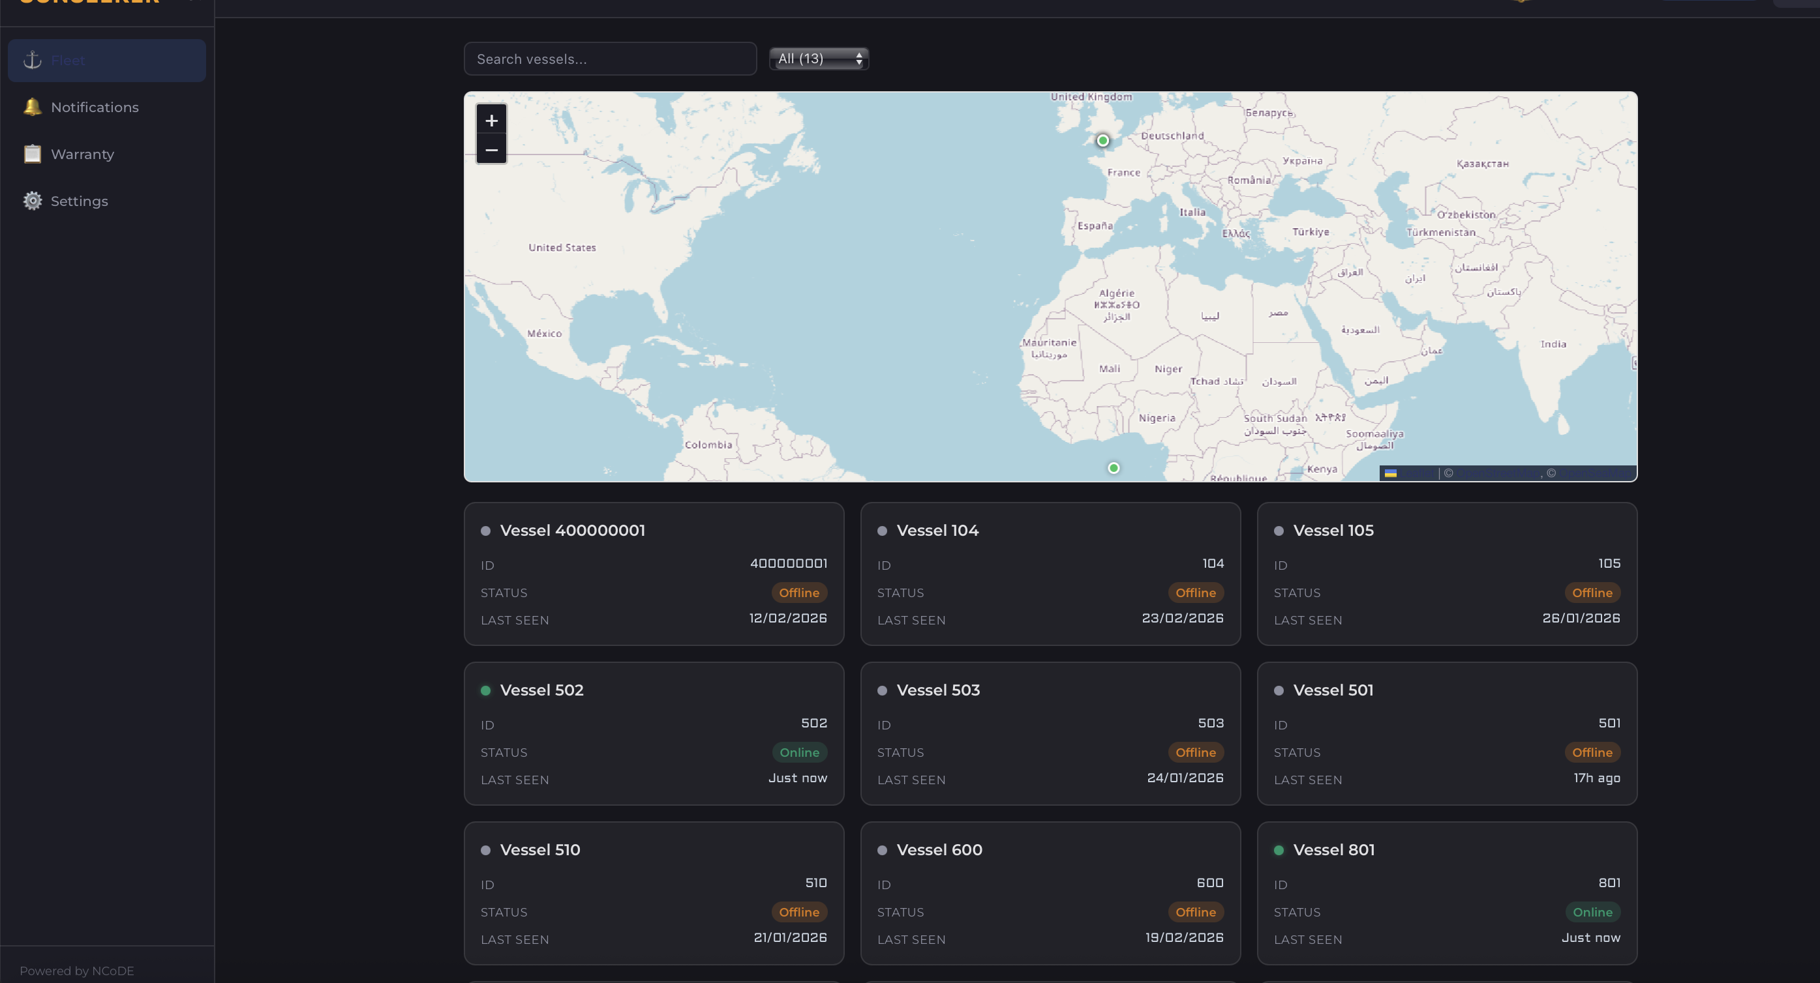Zoom the map in with the plus control
Viewport: 1820px width, 983px height.
coord(491,120)
